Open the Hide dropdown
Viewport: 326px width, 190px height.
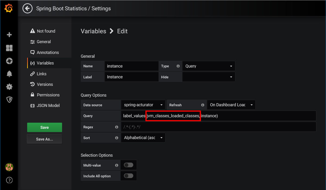(209, 77)
